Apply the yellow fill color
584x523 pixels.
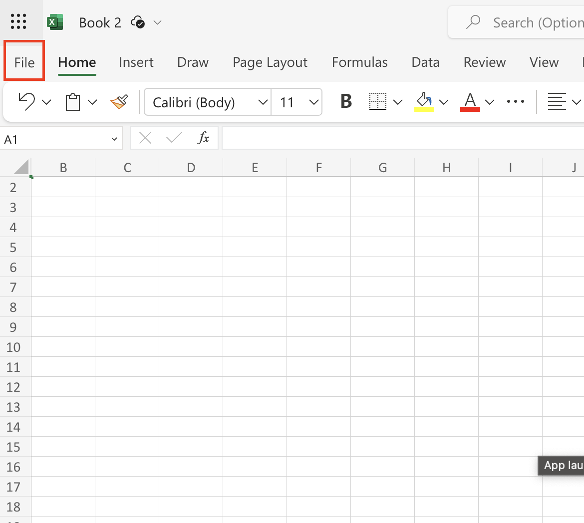(x=424, y=102)
